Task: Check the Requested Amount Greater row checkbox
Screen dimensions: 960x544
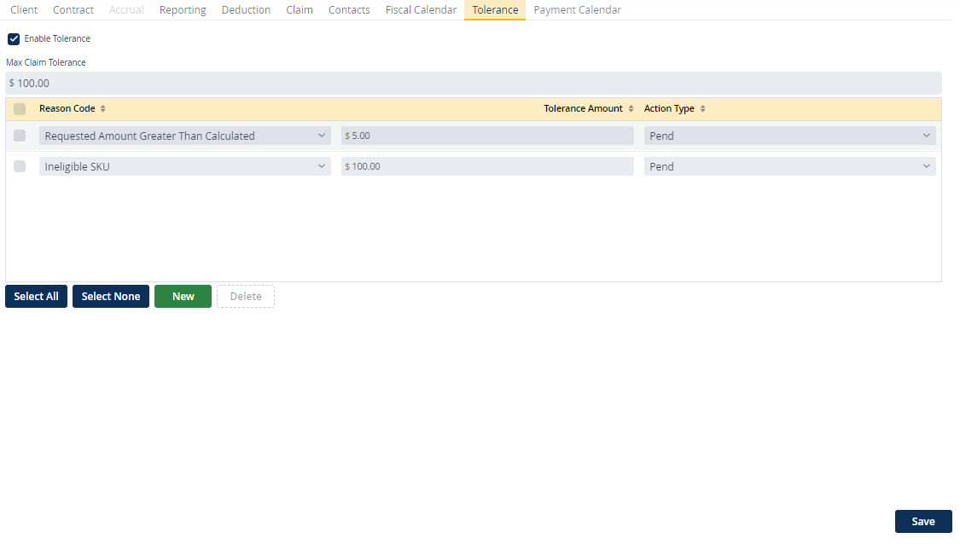Action: coord(20,136)
